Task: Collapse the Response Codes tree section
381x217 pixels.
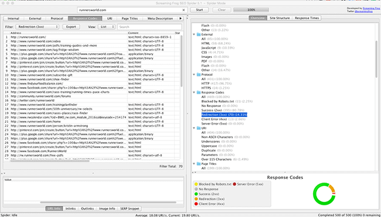Action: click(x=194, y=92)
